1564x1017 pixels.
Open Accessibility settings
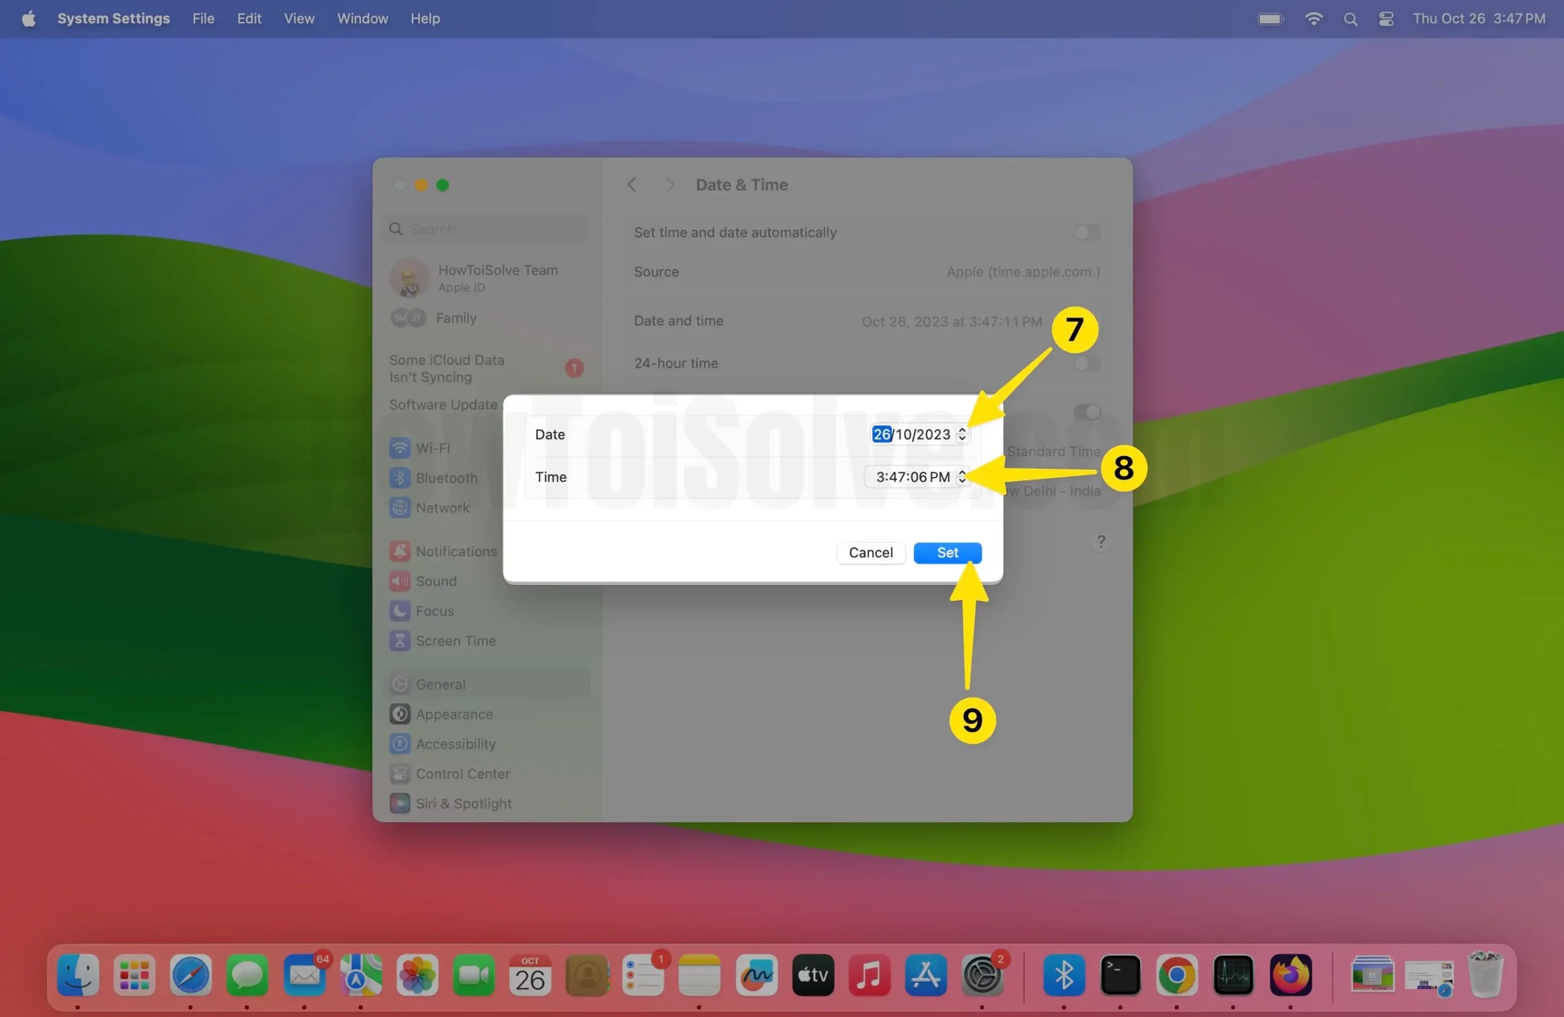point(455,744)
